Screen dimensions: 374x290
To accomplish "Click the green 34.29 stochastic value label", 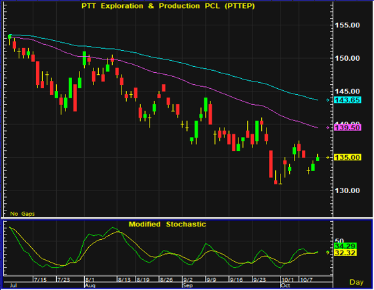I will tap(346, 246).
